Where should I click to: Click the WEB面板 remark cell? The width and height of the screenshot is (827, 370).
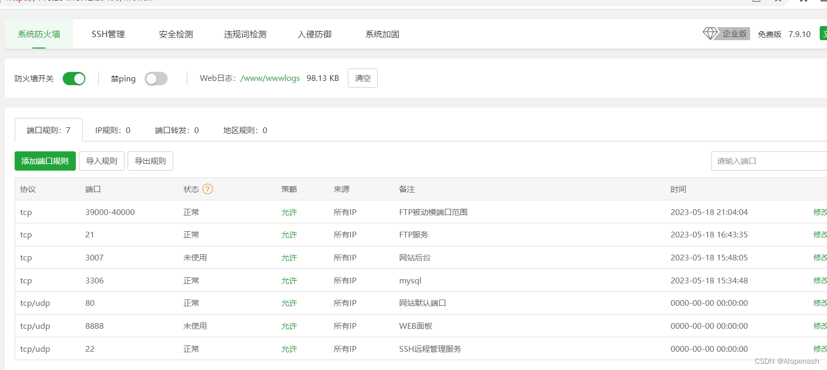pos(416,326)
